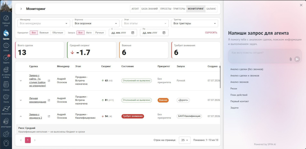Open AI-агенты и боты sidebar icon
Screen dimensions: 306x149
tap(6, 72)
